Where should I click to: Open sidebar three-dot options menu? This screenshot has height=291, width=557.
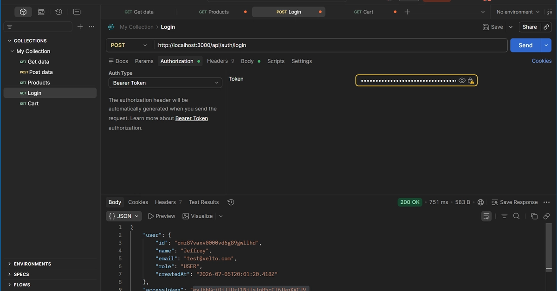click(x=91, y=27)
